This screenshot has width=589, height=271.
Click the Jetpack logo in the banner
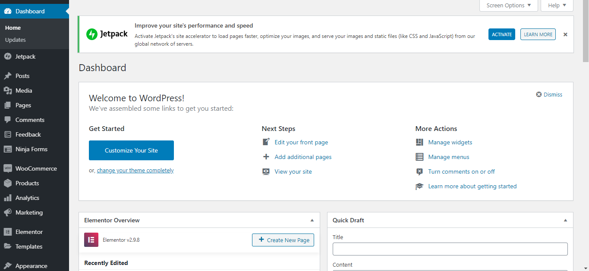[x=107, y=34]
